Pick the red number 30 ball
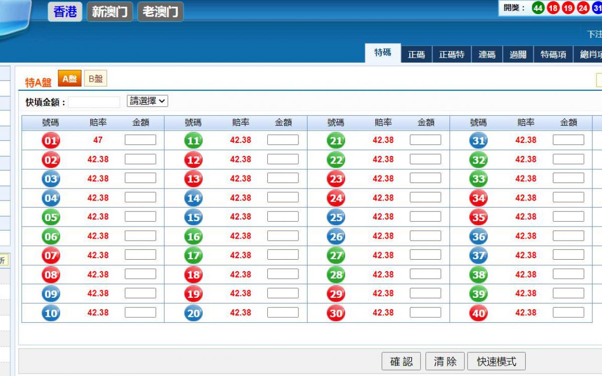 pyautogui.click(x=336, y=313)
